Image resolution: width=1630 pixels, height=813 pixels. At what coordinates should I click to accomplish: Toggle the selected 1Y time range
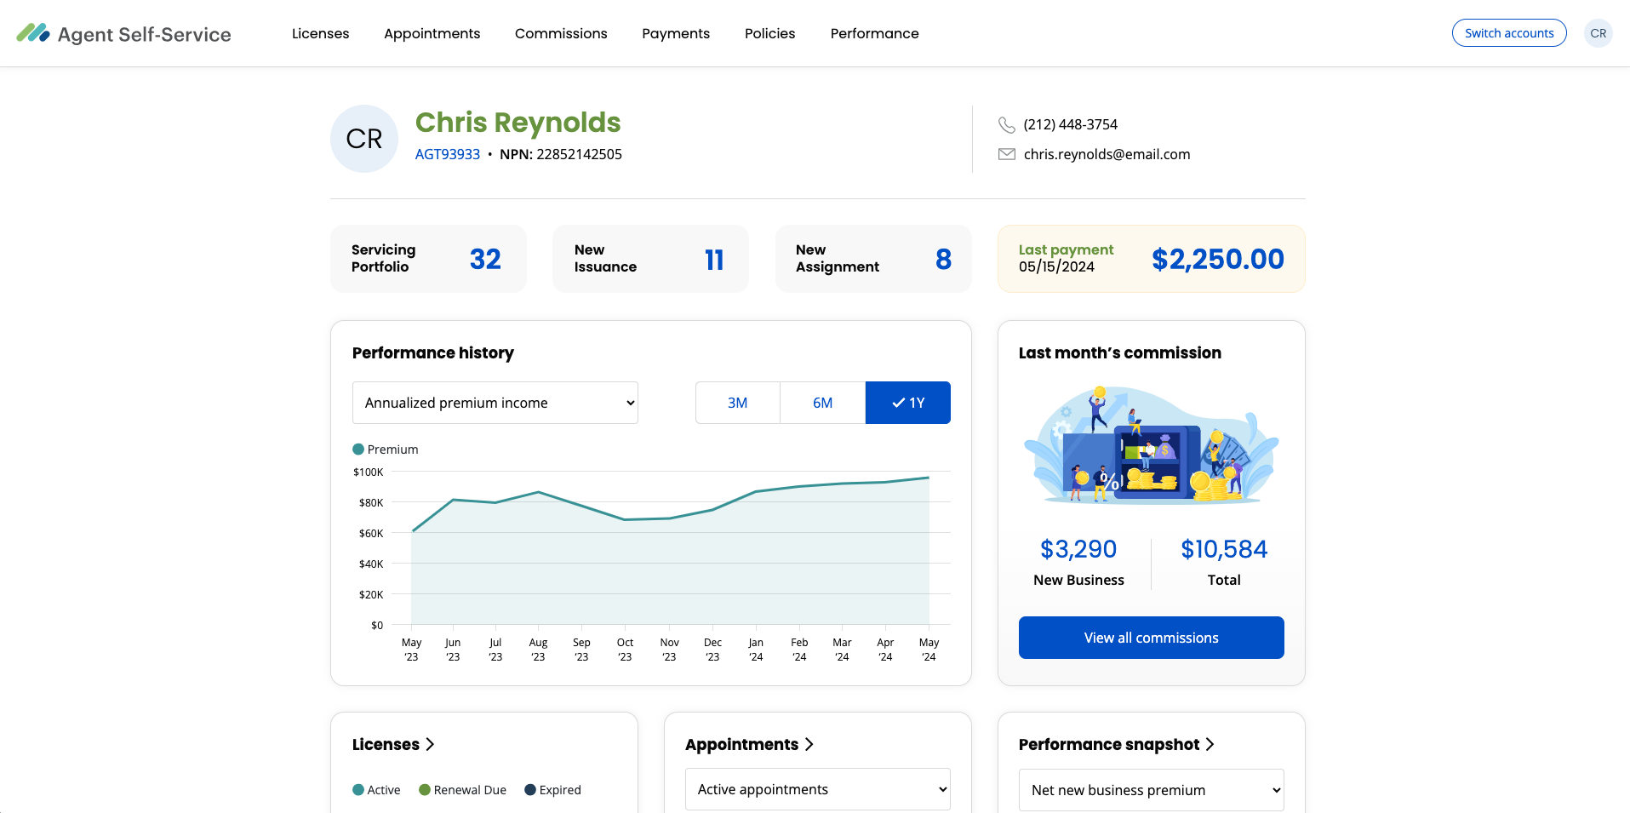pos(907,403)
